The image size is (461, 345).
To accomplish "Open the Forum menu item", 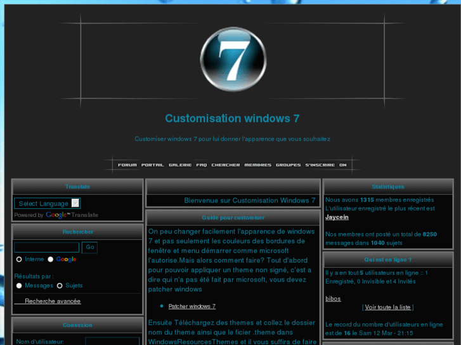I will pyautogui.click(x=127, y=165).
